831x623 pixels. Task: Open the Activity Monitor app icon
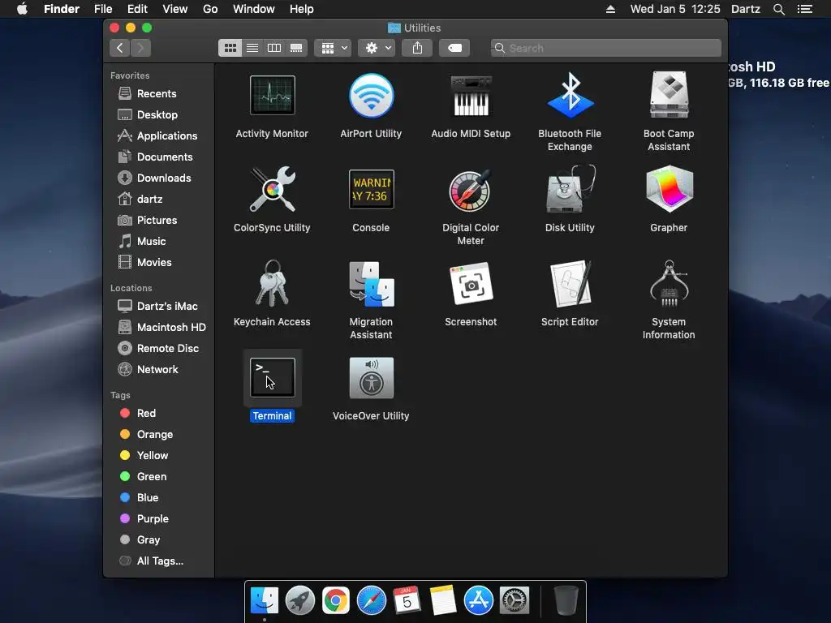coord(272,96)
